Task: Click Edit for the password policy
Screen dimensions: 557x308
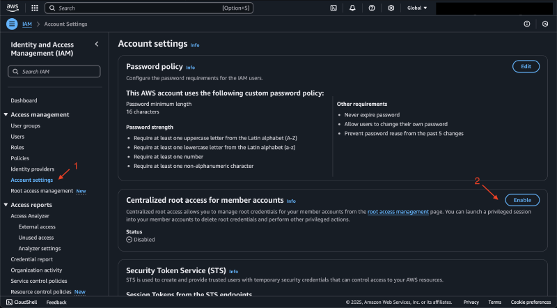Action: (x=526, y=66)
